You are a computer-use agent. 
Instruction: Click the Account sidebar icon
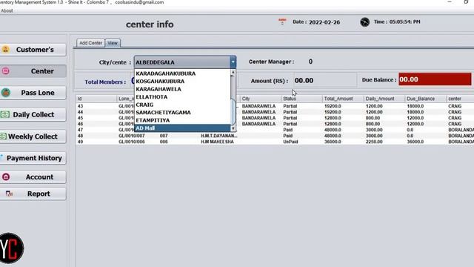coord(6,177)
